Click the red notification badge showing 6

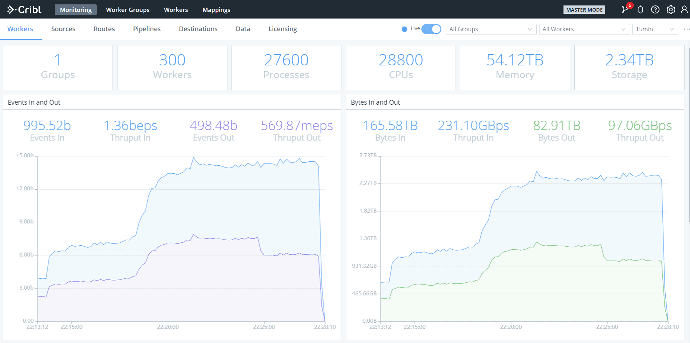click(x=630, y=5)
